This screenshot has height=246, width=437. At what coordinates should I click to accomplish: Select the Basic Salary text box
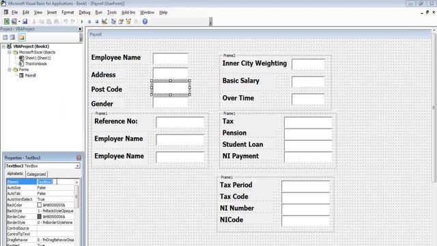click(x=308, y=82)
